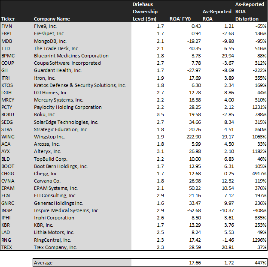Select EPAM Systems, Inc. cell
Screen dimensions: 268x267
pos(56,188)
